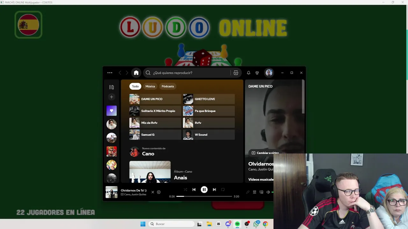Viewport: 408px width, 229px height.
Task: Select the 'Música' filter chip
Action: [x=150, y=86]
